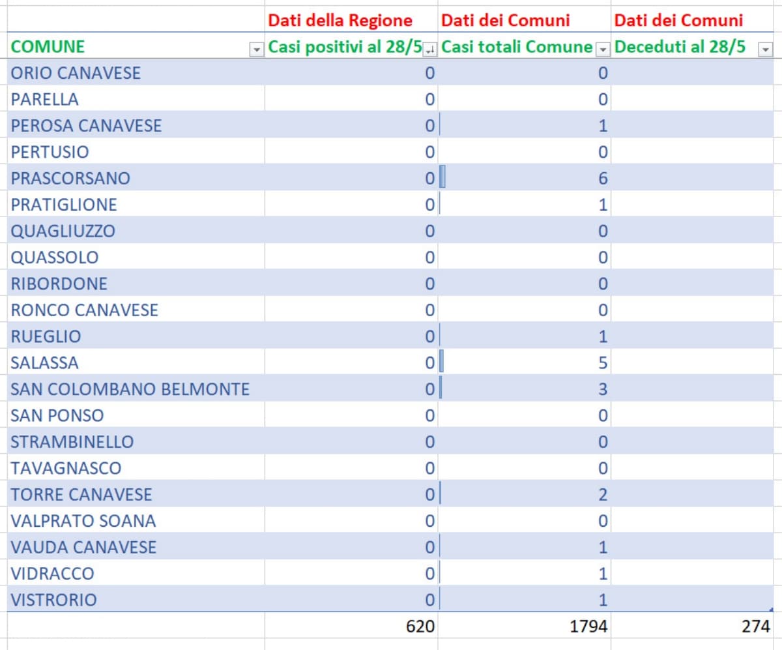Select Casi totali value 6 for Prascorsano
This screenshot has width=782, height=650.
tap(602, 178)
